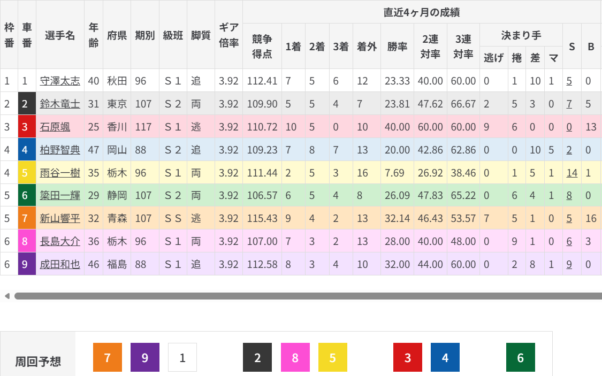This screenshot has width=602, height=376.
Task: Select pink 8 badge in 周回予想 row
Action: [295, 357]
